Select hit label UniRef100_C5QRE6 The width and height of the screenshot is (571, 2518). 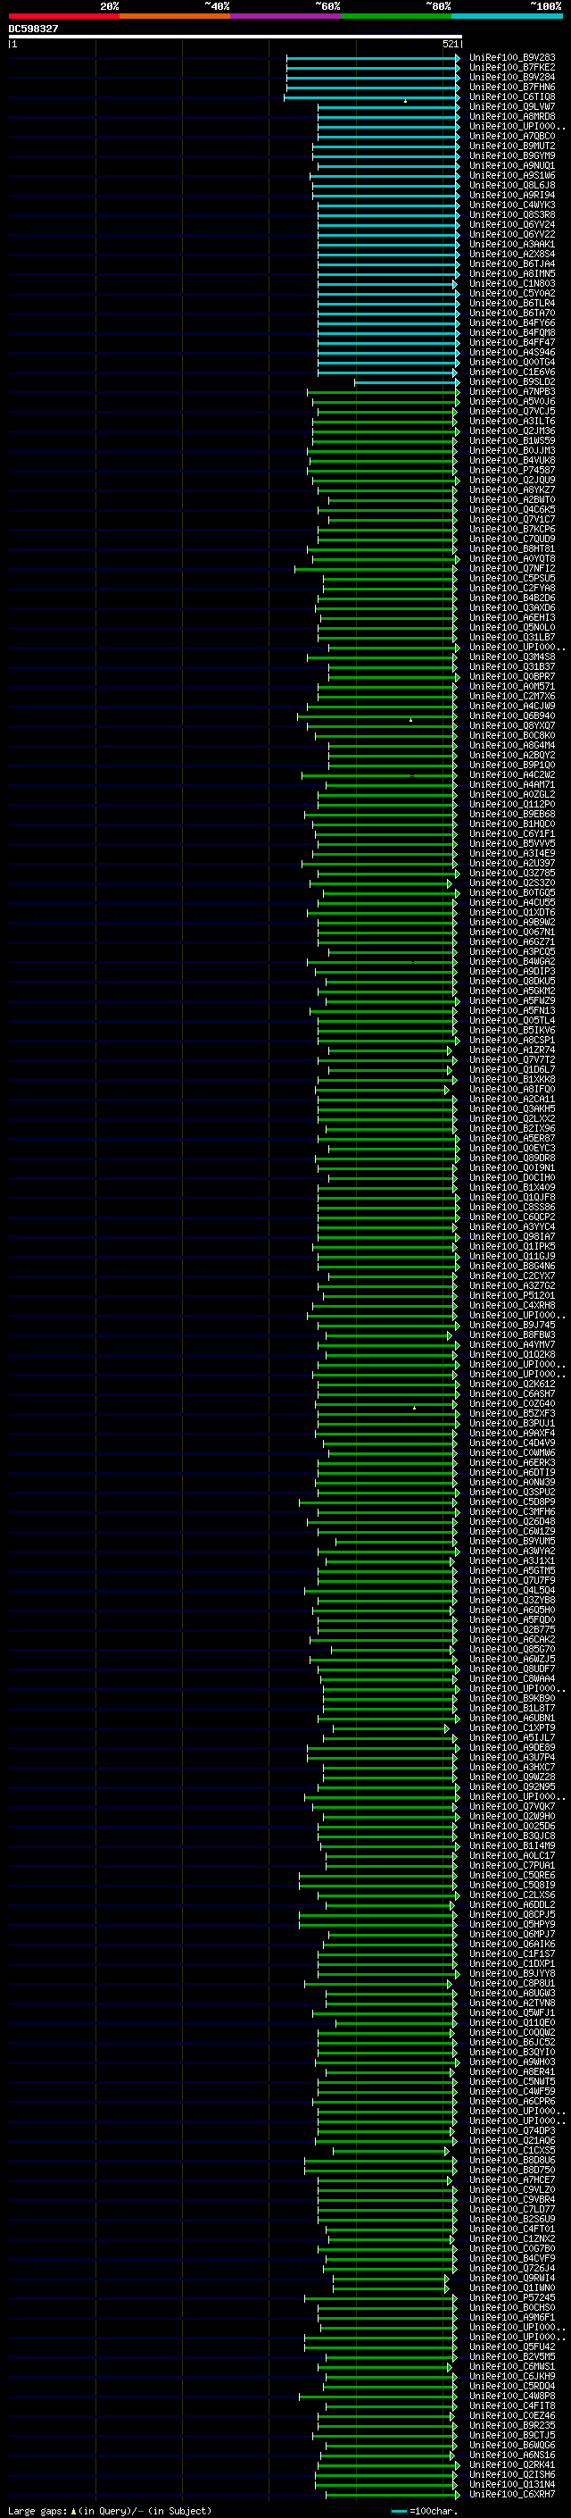coord(512,1875)
